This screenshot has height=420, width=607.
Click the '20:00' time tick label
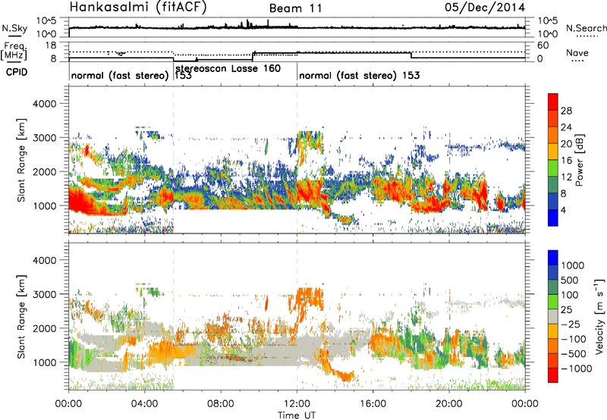pos(449,404)
